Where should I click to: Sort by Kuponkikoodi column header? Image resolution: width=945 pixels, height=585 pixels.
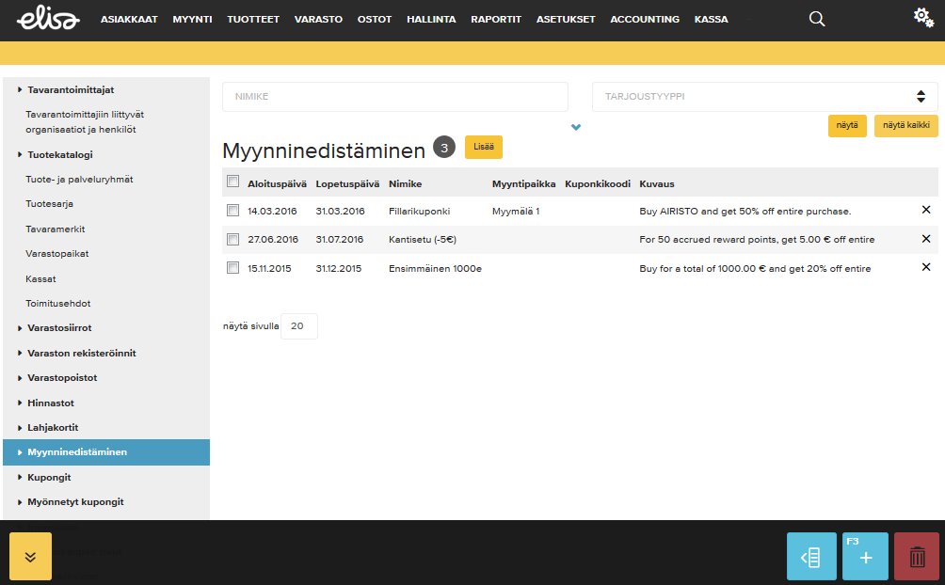(x=598, y=183)
